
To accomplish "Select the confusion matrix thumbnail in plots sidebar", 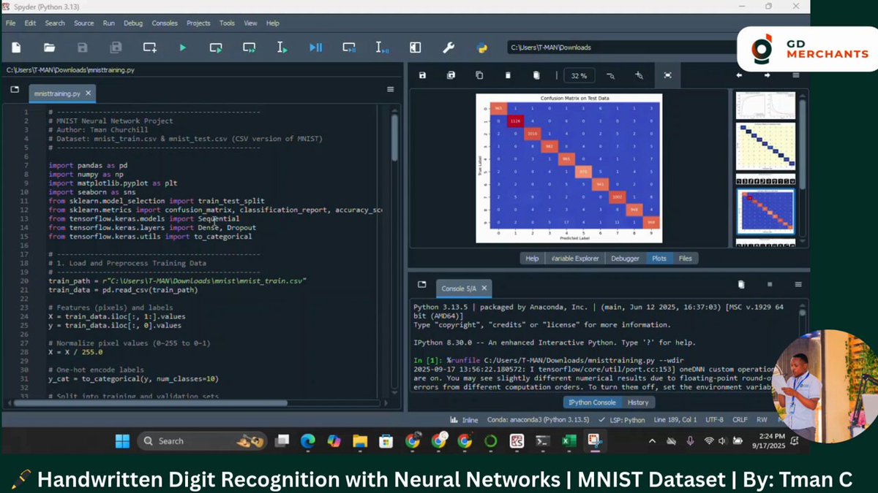I will pyautogui.click(x=765, y=211).
